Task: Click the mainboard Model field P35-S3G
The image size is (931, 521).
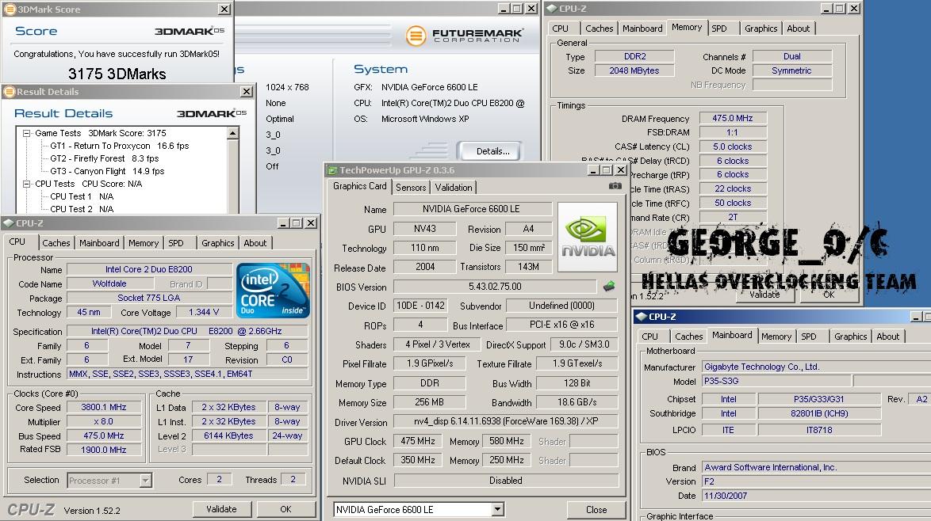Action: (x=776, y=381)
